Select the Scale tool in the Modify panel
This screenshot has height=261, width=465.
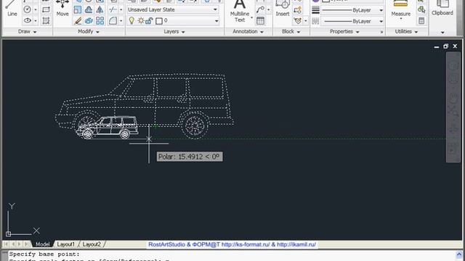(x=78, y=9)
